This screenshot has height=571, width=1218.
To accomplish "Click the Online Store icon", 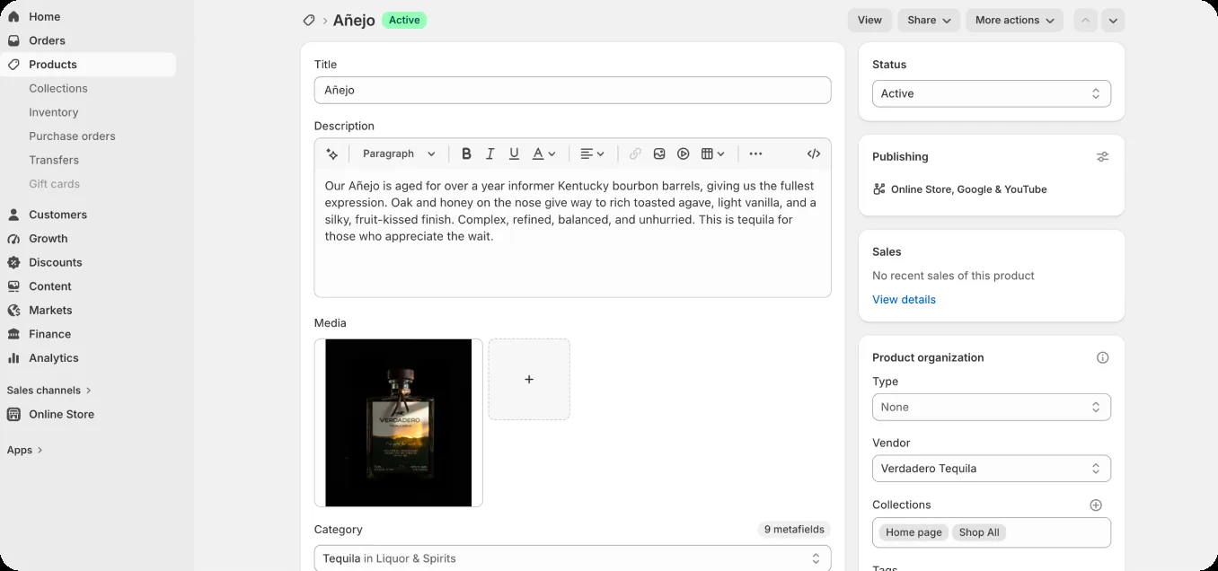I will (x=13, y=415).
